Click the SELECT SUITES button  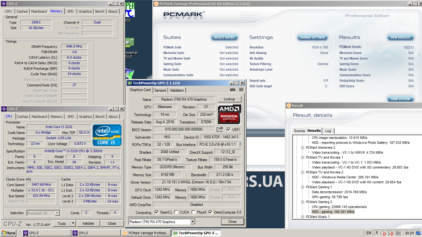[224, 37]
